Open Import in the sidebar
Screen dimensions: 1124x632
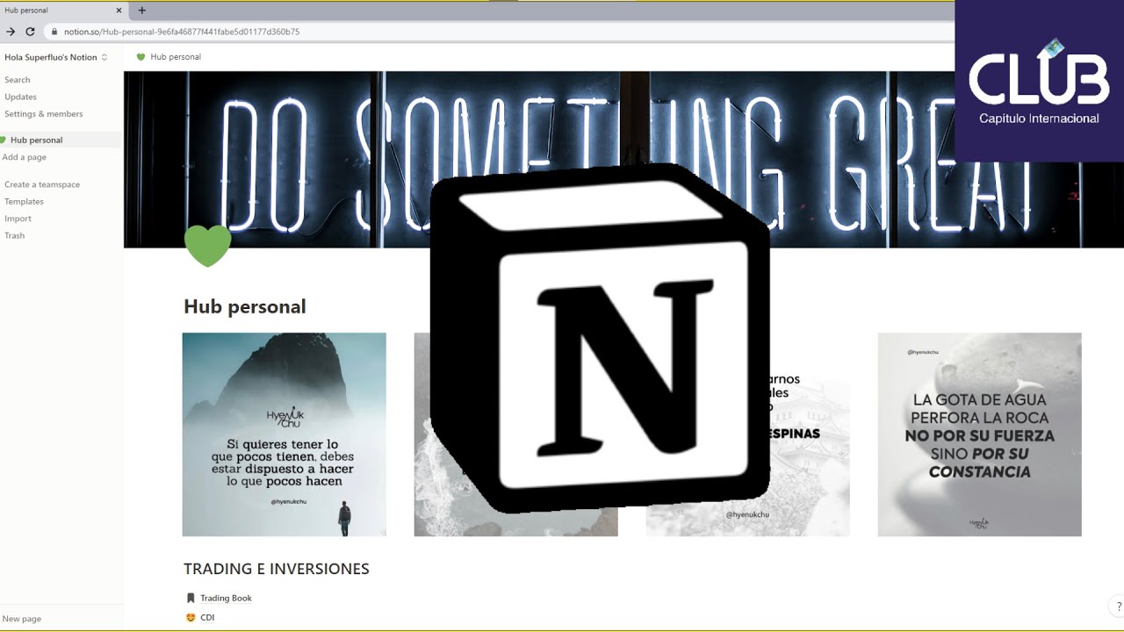point(18,219)
